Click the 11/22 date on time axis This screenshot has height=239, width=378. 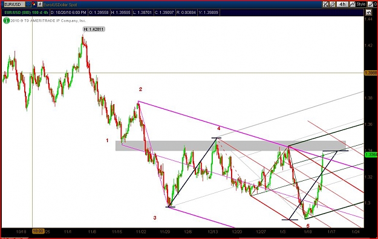(x=141, y=232)
